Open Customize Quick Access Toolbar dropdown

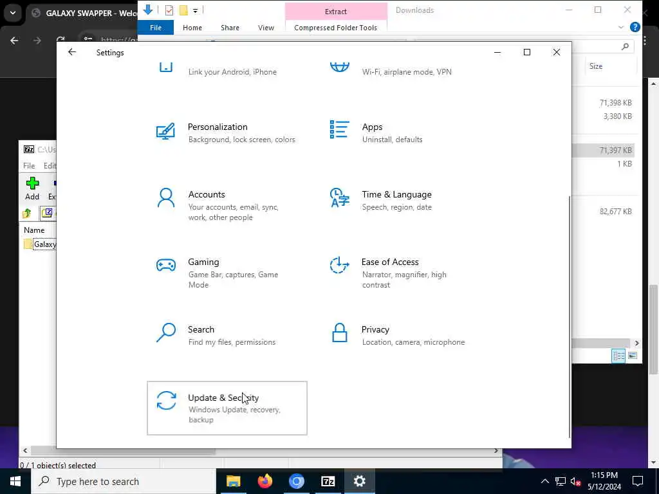point(195,10)
